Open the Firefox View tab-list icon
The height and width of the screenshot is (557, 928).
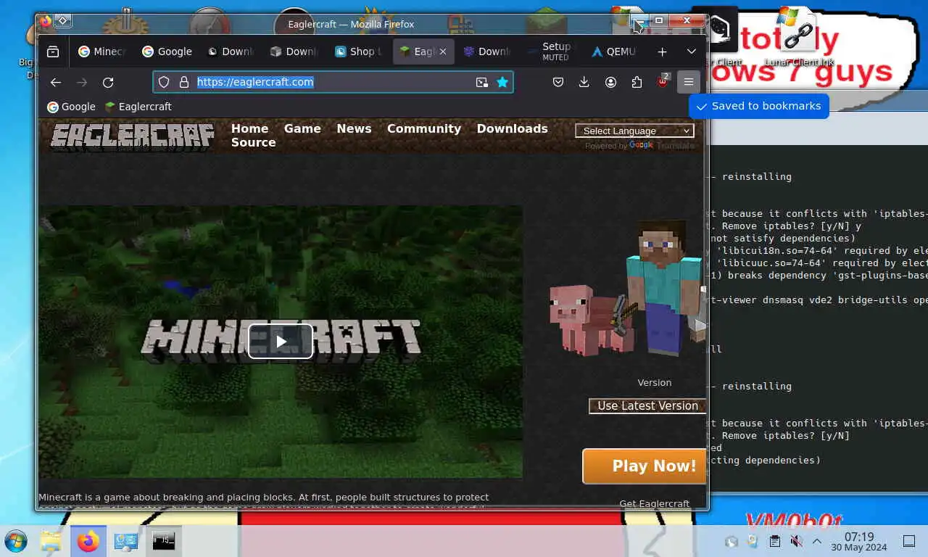point(53,51)
